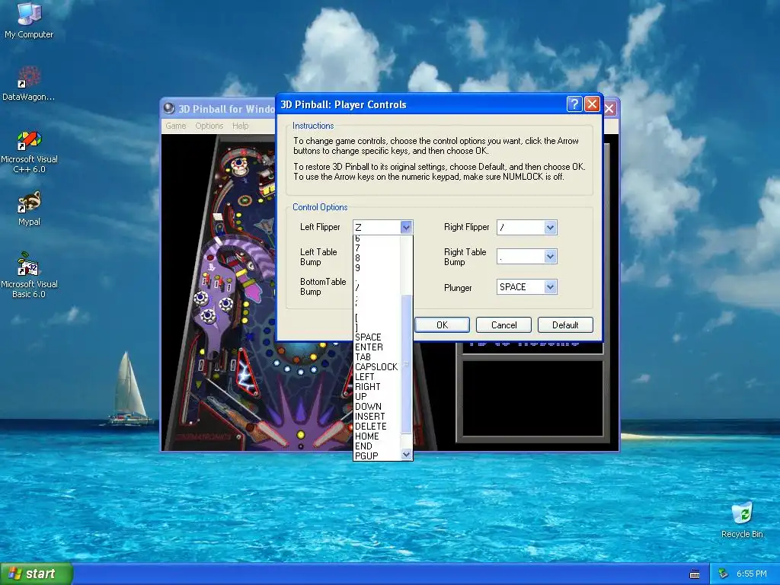The image size is (780, 585).
Task: Open the Game menu in 3D Pinball
Action: pos(176,126)
